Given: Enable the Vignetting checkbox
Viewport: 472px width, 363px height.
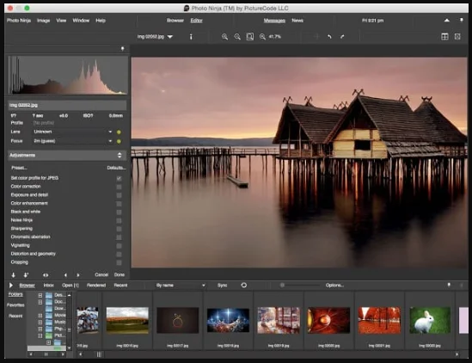Looking at the screenshot, I should click(x=119, y=246).
